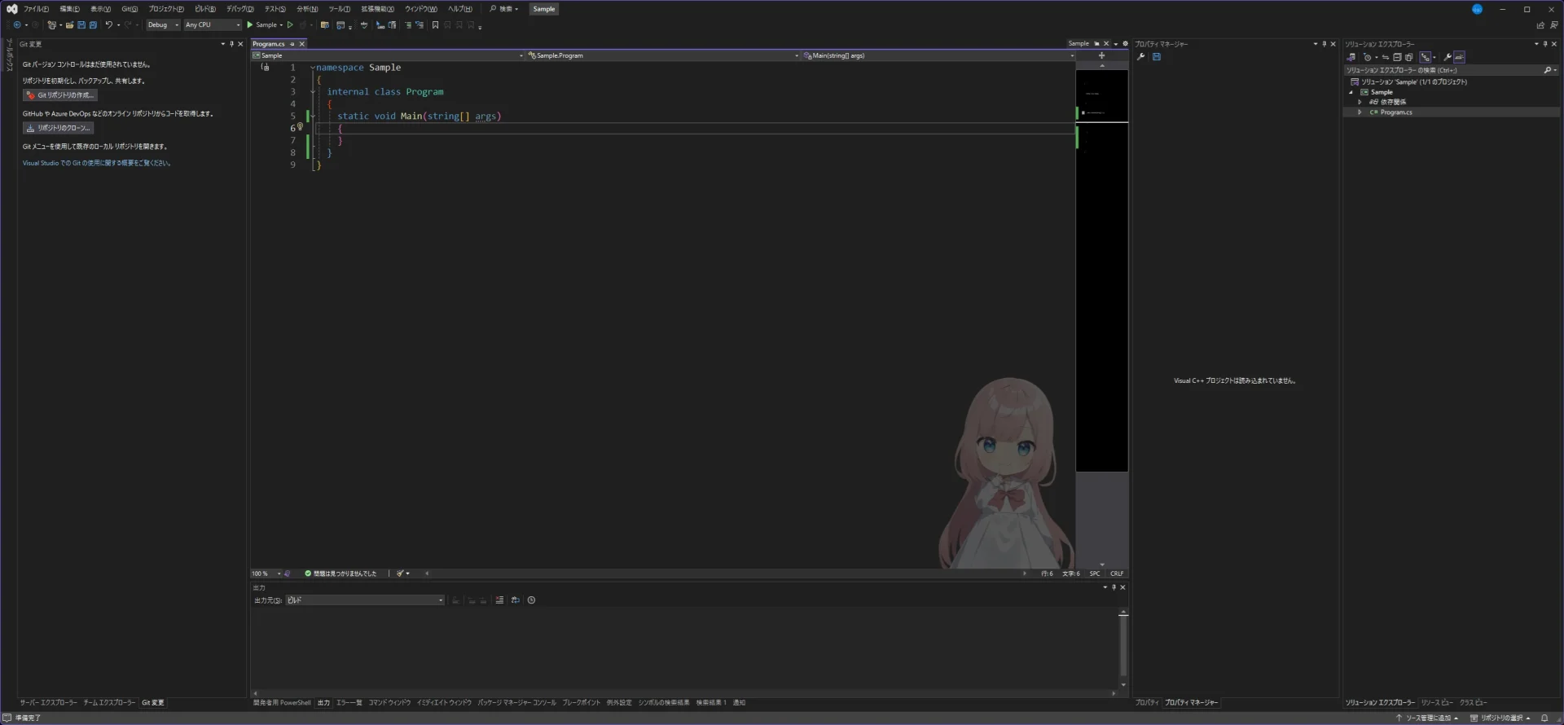This screenshot has height=725, width=1564.
Task: Click the 検索 search button in title bar
Action: pyautogui.click(x=503, y=9)
